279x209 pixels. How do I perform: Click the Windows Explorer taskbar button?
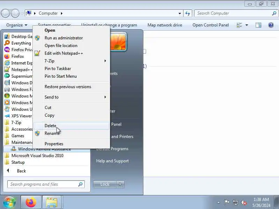tap(52, 202)
